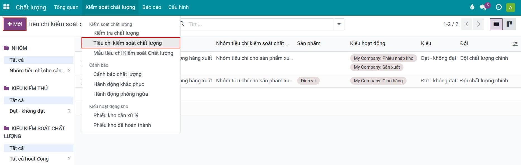Open the Báo cáo menu
The image size is (521, 165).
click(152, 7)
